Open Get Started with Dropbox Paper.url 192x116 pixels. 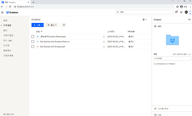click(55, 42)
